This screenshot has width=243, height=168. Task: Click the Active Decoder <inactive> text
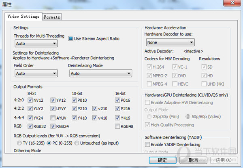tap(193, 51)
